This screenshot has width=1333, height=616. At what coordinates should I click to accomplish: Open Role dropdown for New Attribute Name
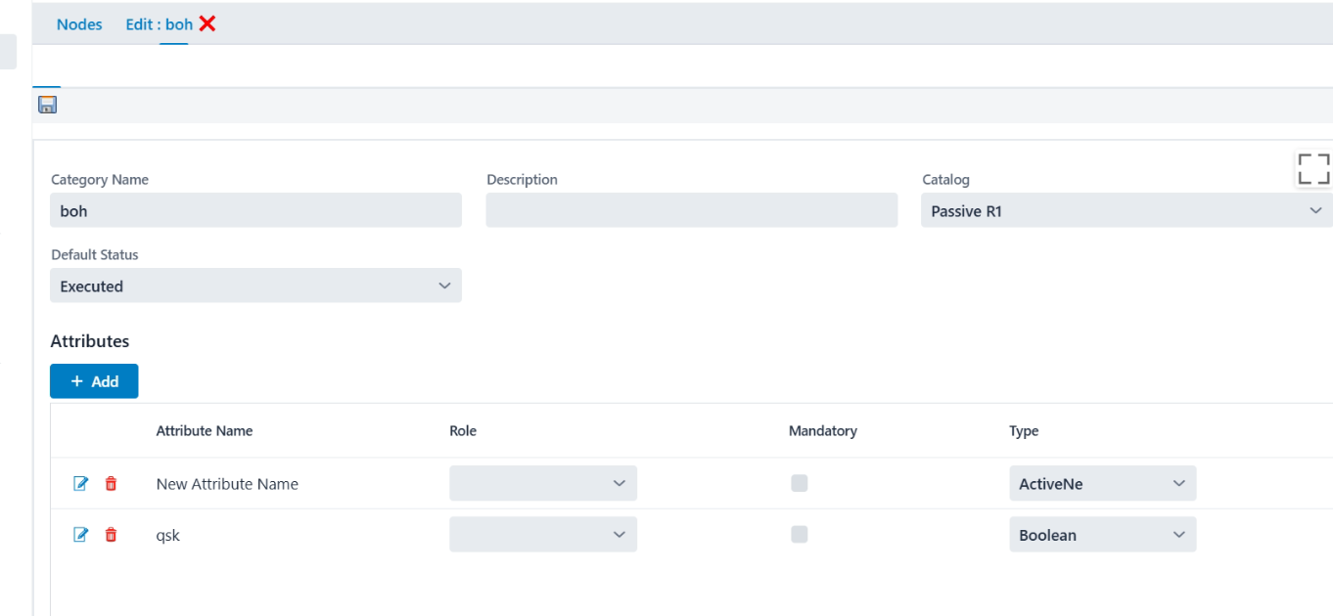[543, 484]
